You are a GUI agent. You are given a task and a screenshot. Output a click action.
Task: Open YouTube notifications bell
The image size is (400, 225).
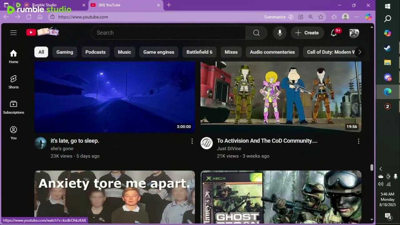click(334, 33)
